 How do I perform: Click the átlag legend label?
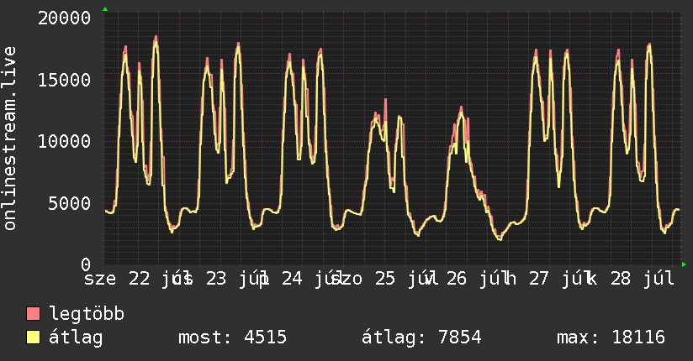tap(76, 337)
